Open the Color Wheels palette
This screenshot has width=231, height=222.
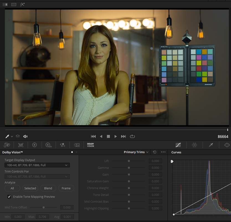[34, 145]
